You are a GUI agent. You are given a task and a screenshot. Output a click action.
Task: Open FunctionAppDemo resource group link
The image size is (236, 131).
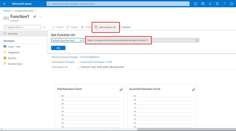[x=90, y=57]
